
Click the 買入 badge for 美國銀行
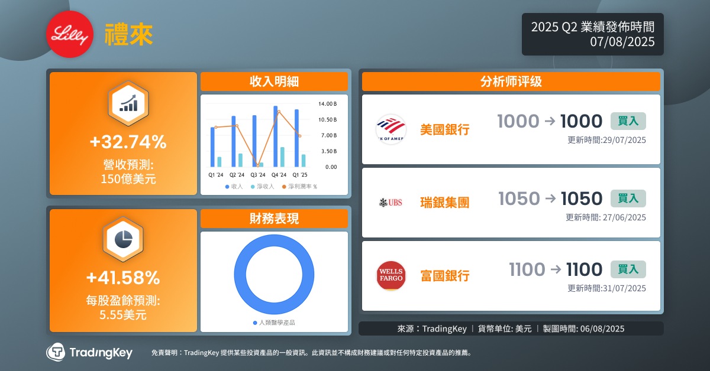[628, 121]
